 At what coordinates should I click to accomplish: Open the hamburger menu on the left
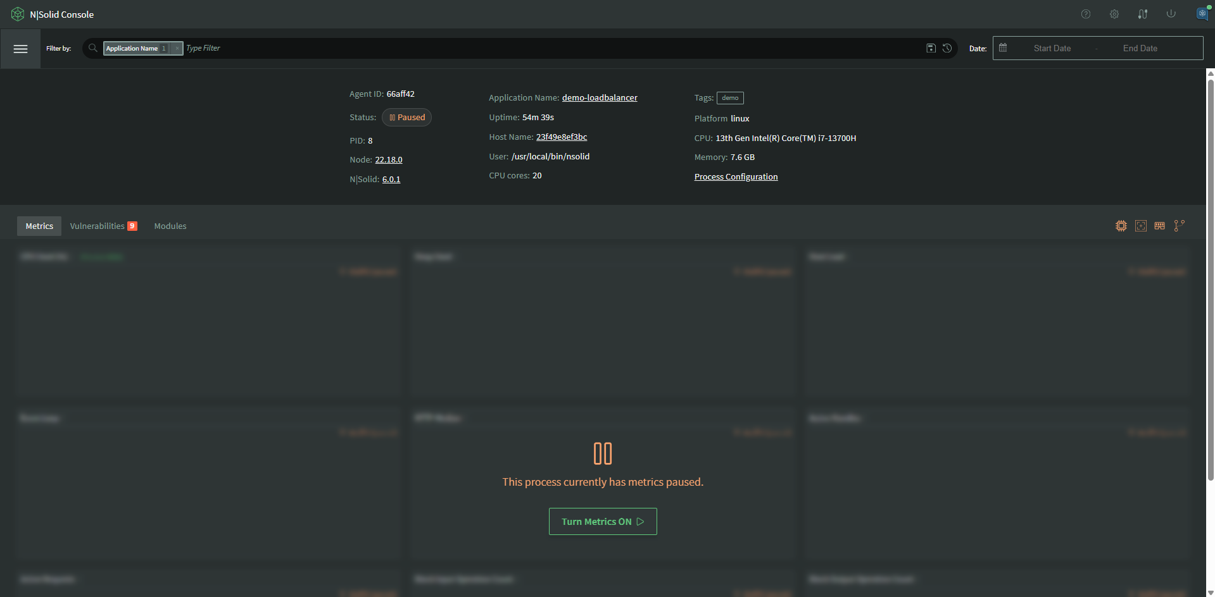point(20,49)
